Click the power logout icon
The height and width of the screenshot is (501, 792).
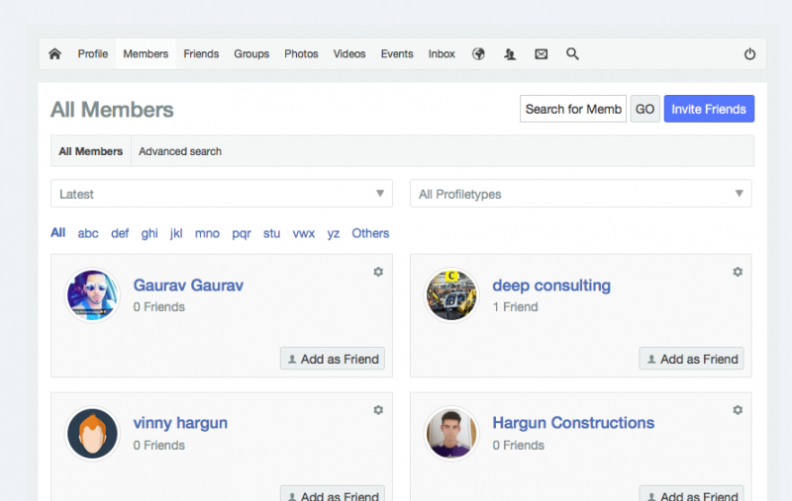(x=749, y=54)
